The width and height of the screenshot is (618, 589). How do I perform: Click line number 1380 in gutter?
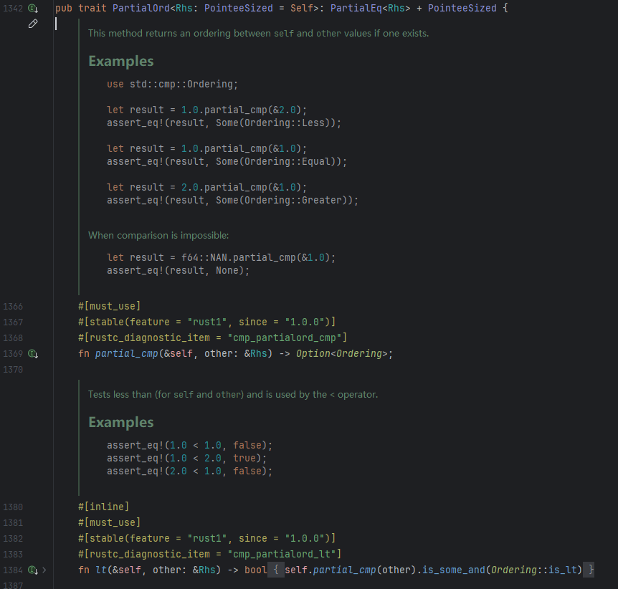pyautogui.click(x=13, y=507)
